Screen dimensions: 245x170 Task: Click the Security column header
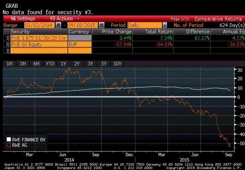point(39,32)
